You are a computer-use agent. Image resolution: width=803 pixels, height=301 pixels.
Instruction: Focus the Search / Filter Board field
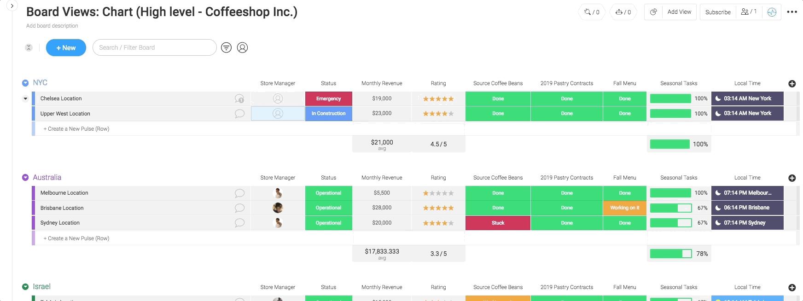[155, 47]
